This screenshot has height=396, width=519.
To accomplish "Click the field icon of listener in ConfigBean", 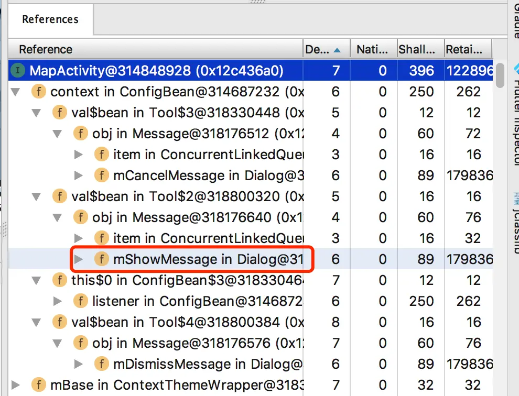I will [x=80, y=301].
